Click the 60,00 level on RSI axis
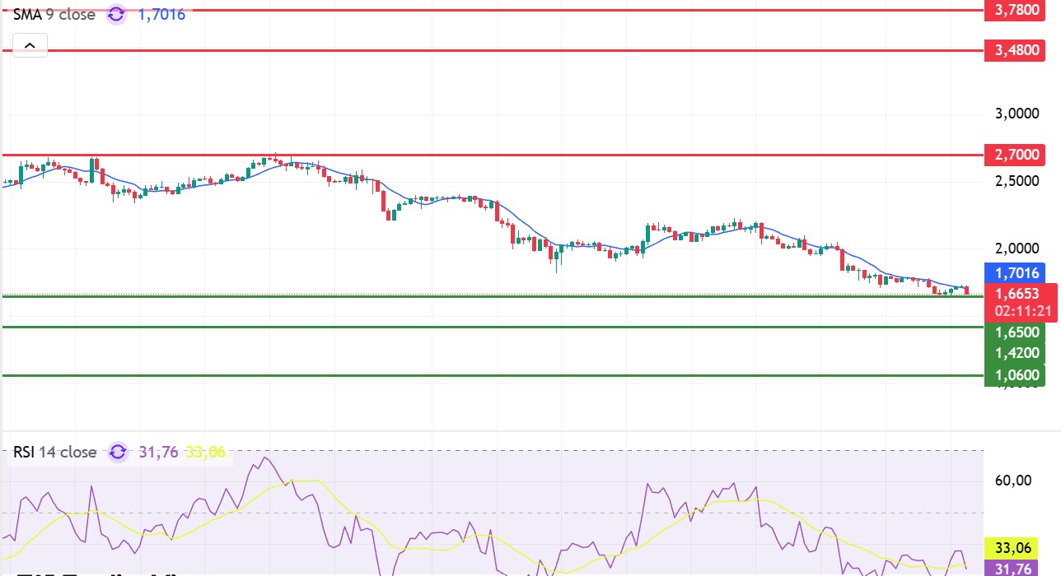The height and width of the screenshot is (576, 1061). (1015, 481)
